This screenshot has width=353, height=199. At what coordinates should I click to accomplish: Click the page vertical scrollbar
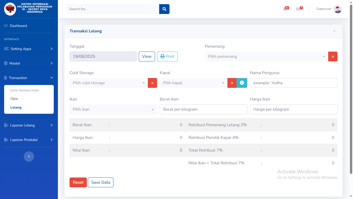pos(351,88)
